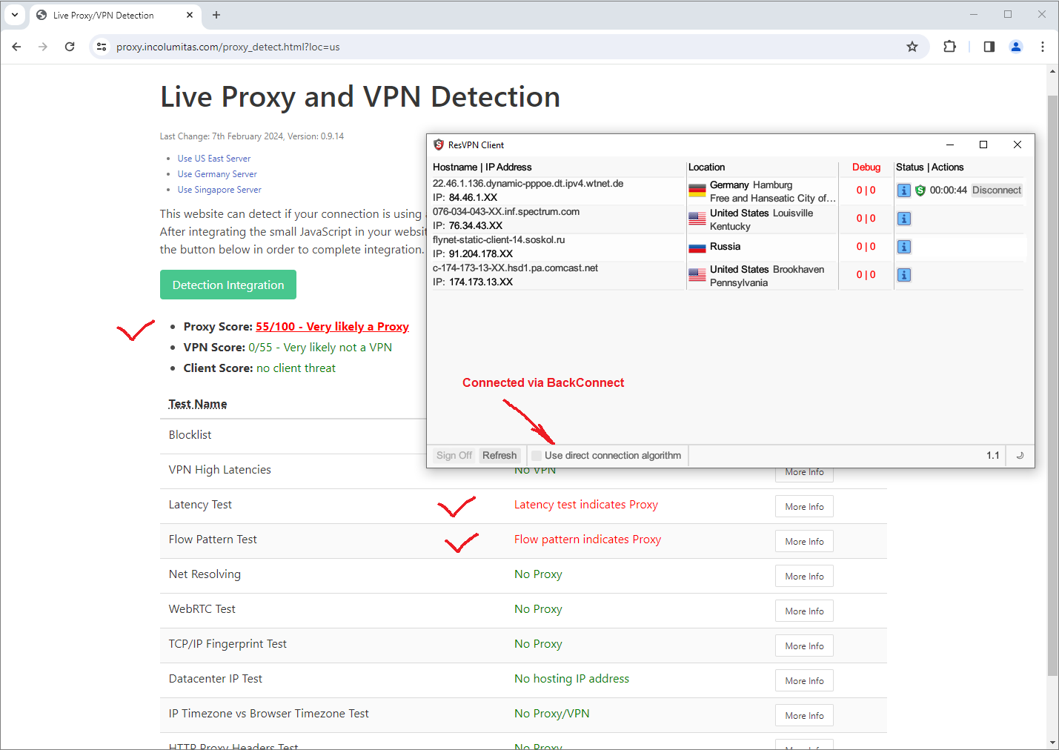The width and height of the screenshot is (1059, 750).
Task: Click the Status | Actions column header
Action: tap(930, 167)
